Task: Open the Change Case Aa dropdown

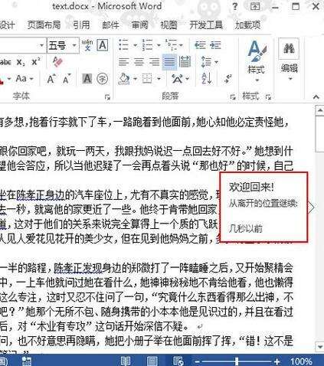Action: tap(25, 79)
